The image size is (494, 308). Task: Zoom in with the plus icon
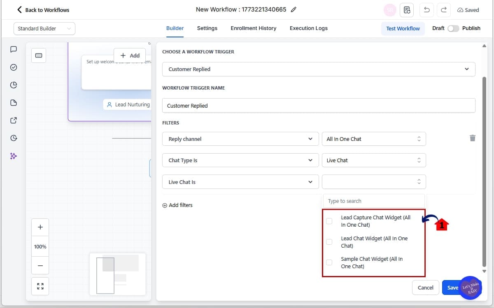(x=40, y=228)
